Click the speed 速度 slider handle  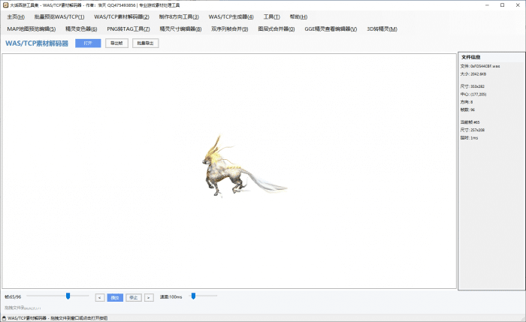[x=194, y=296]
